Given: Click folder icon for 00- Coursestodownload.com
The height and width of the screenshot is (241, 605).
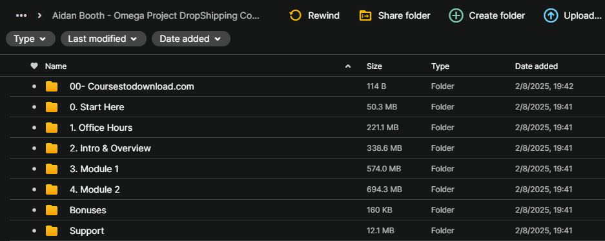Looking at the screenshot, I should pos(51,86).
